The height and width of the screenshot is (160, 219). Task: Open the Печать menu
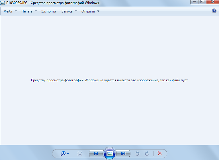[x=27, y=11]
